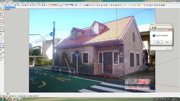Viewport: 180px width, 101px height.
Task: Click the Redo arrow icon
Action: pyautogui.click(x=20, y=5)
